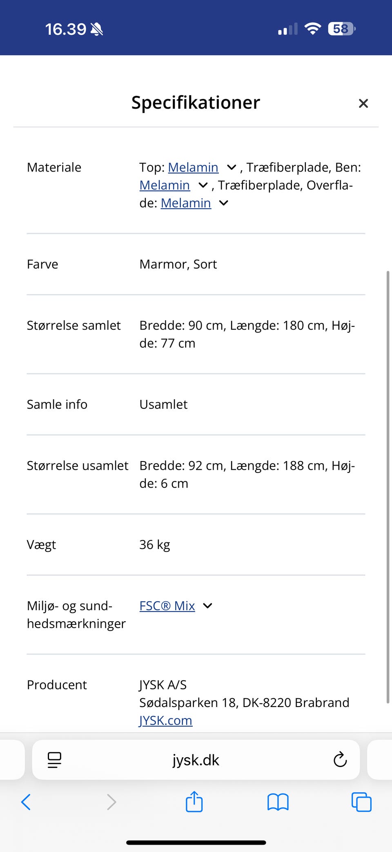Close the Specifikationer panel
392x852 pixels.
click(x=363, y=103)
